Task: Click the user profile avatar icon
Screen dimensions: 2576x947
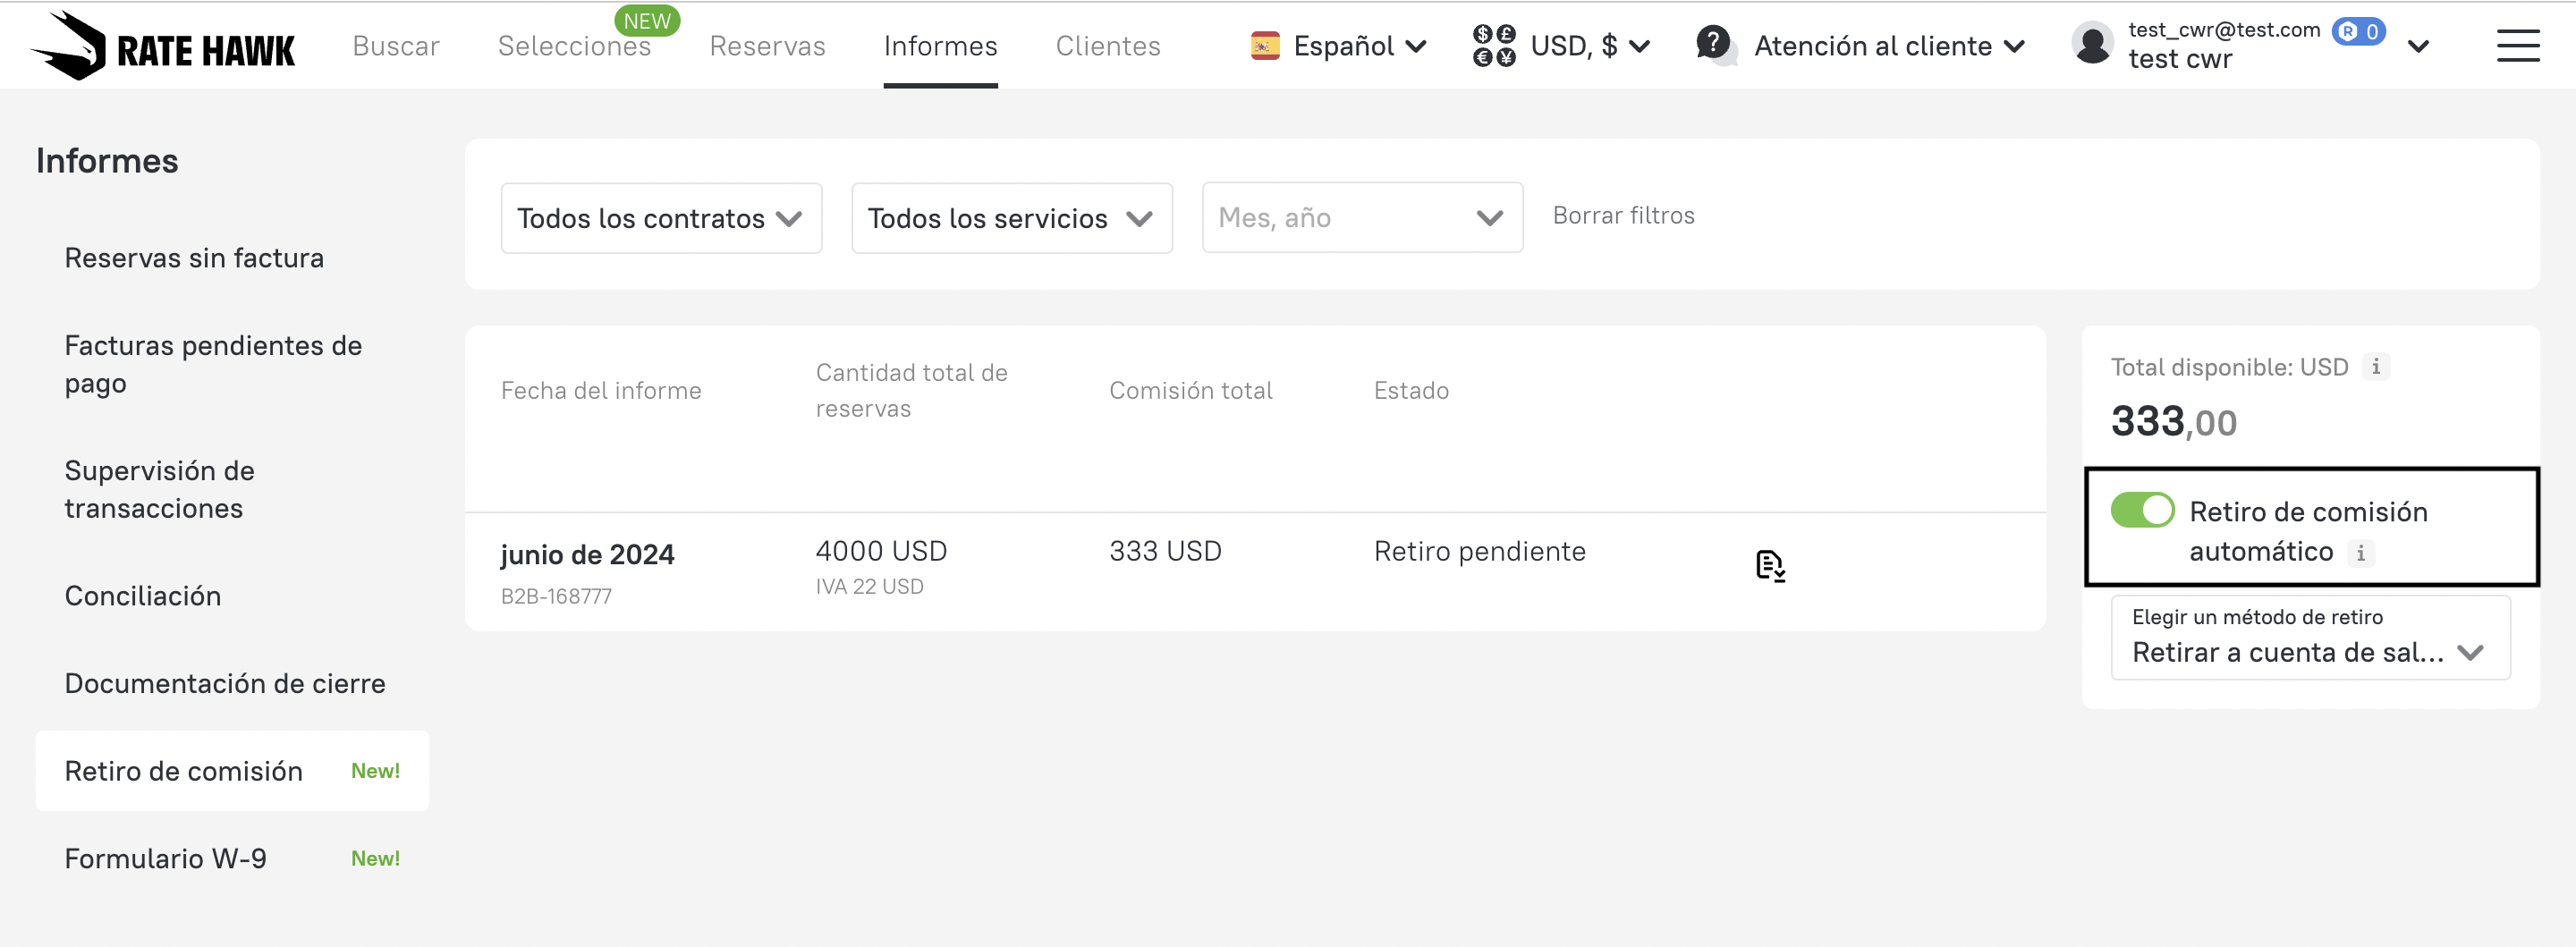Action: pyautogui.click(x=2092, y=45)
